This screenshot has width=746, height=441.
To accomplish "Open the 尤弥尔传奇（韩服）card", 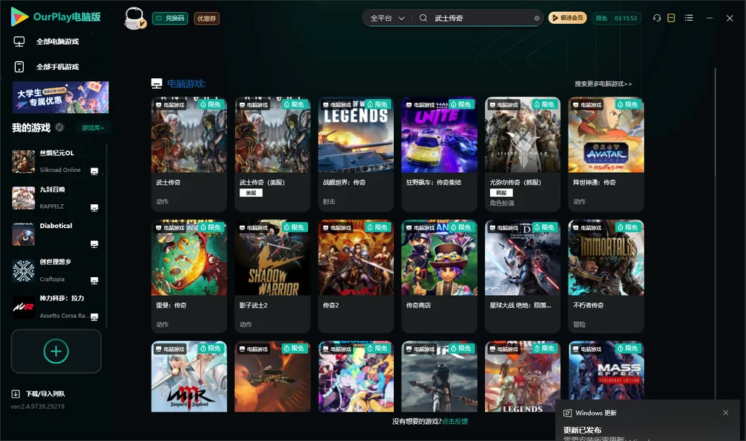I will pos(522,154).
